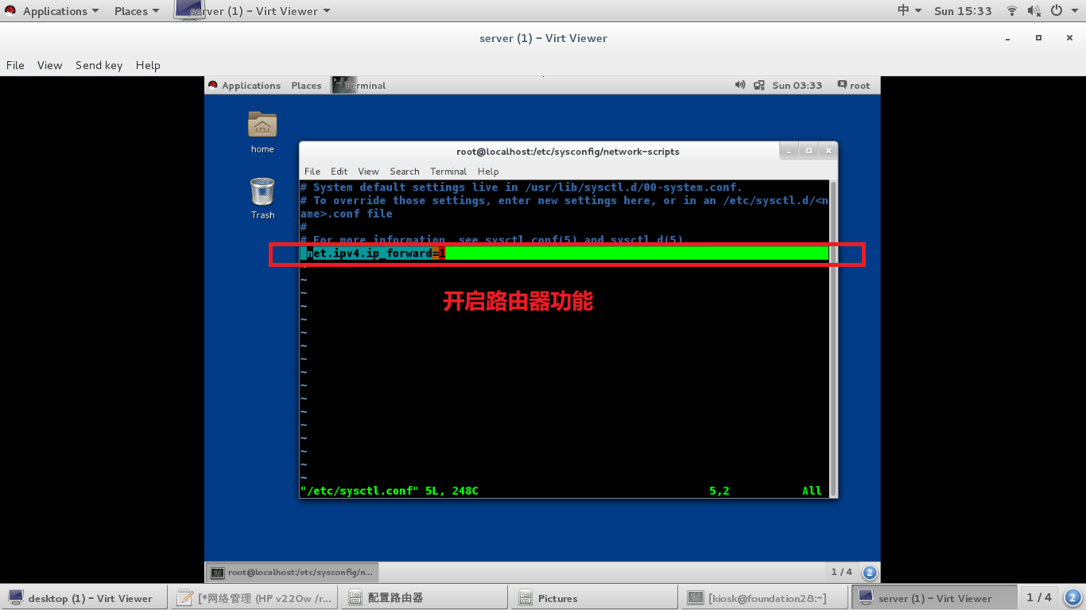Click the vim status text "/etc/sysctl.conf" 5L, 248C
1086x610 pixels.
390,491
